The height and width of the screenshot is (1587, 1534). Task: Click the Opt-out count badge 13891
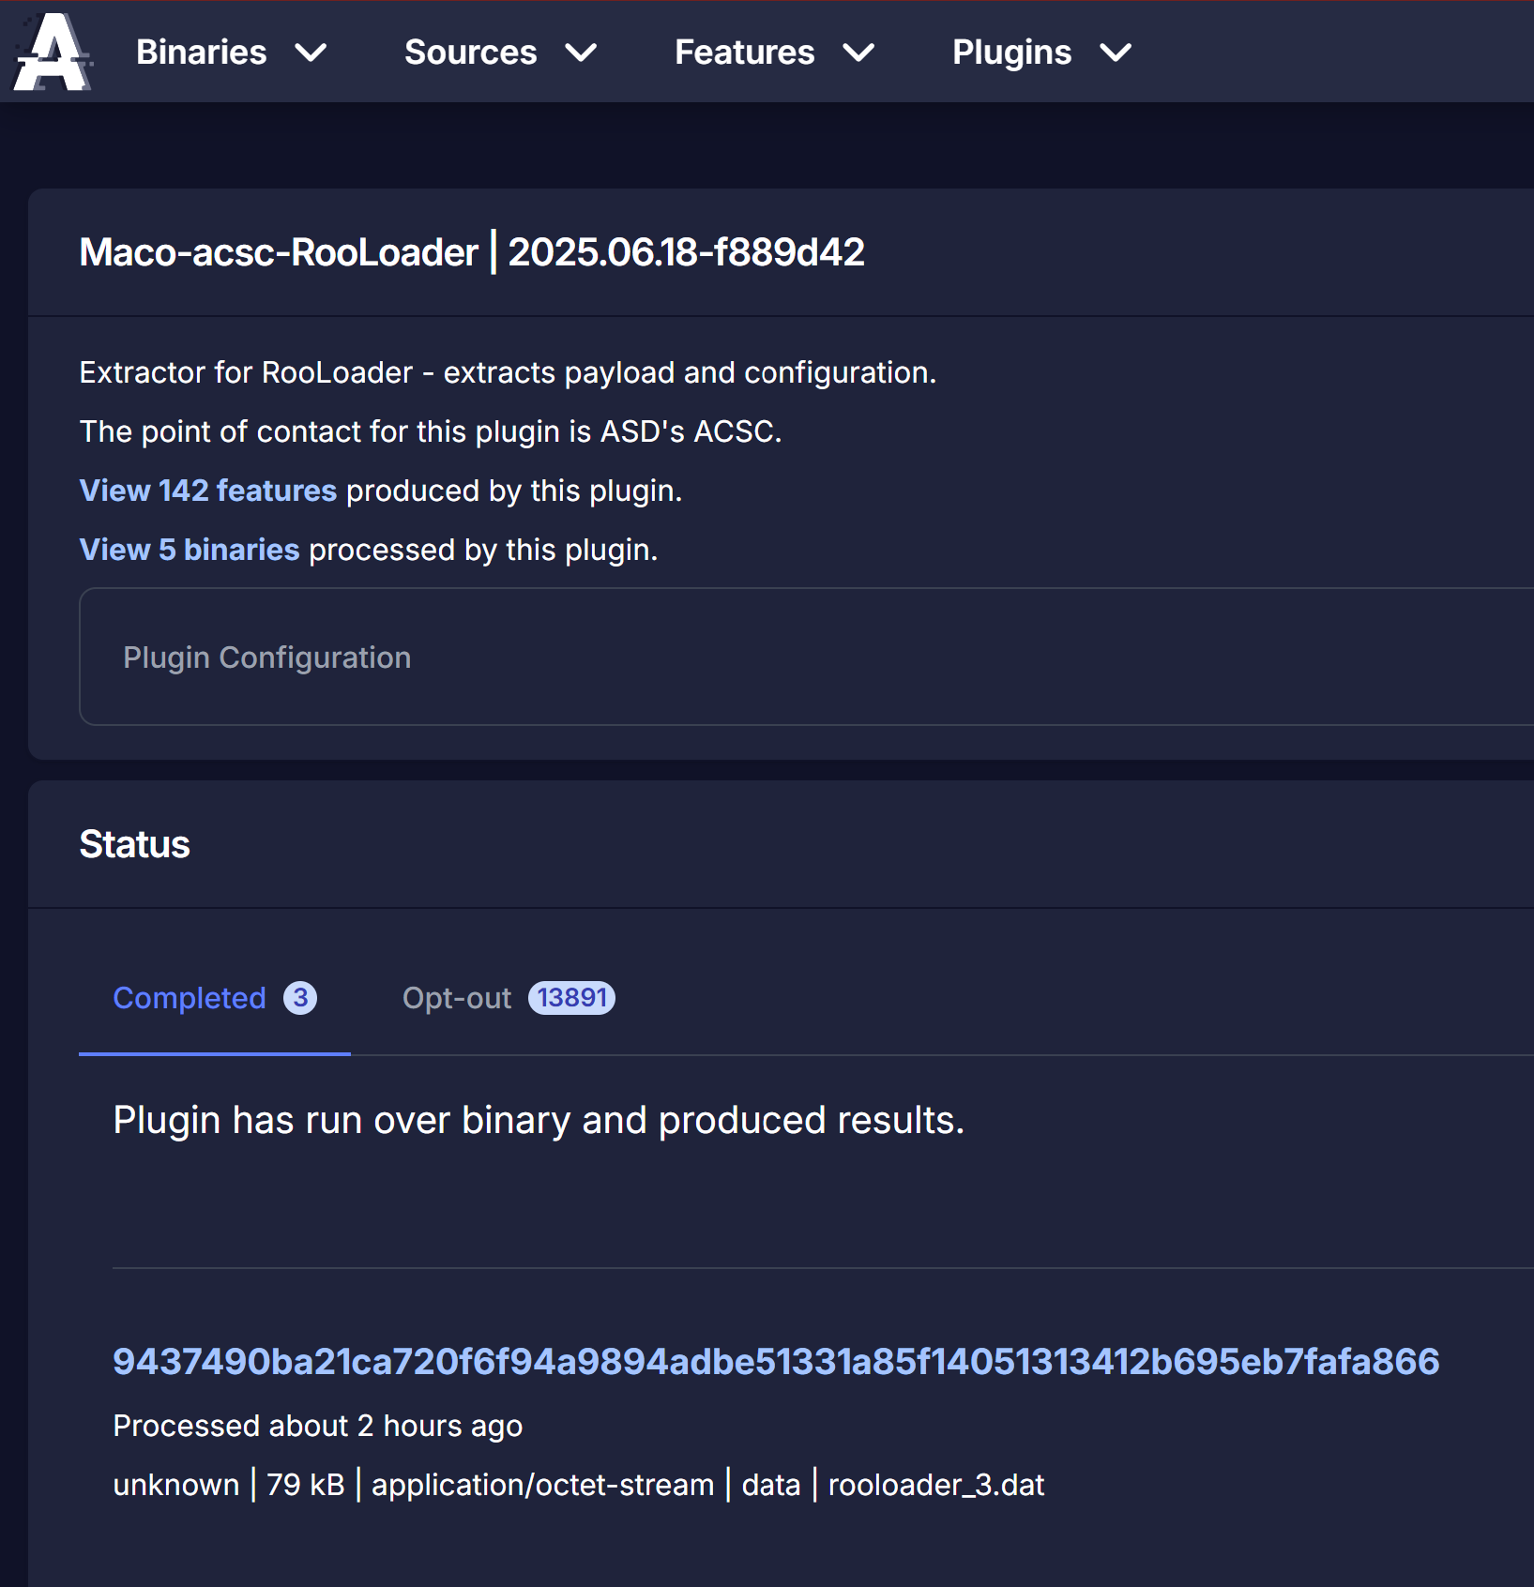point(571,997)
